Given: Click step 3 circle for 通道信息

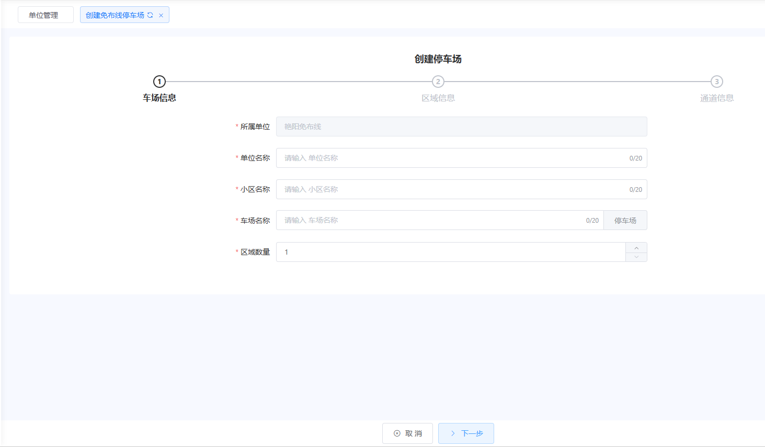Looking at the screenshot, I should (717, 82).
